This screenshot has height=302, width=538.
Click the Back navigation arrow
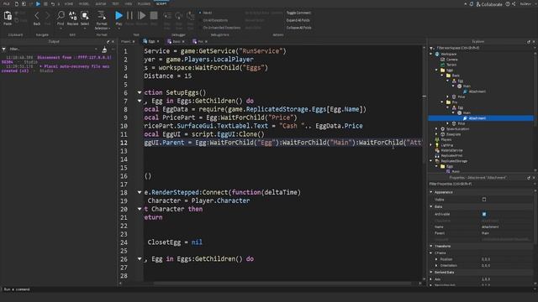[37, 16]
